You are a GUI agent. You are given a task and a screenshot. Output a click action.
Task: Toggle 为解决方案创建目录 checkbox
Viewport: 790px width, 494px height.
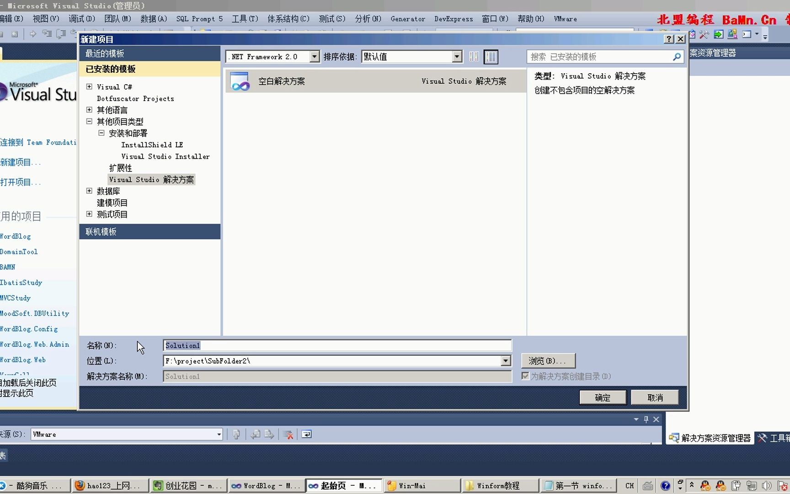tap(525, 376)
